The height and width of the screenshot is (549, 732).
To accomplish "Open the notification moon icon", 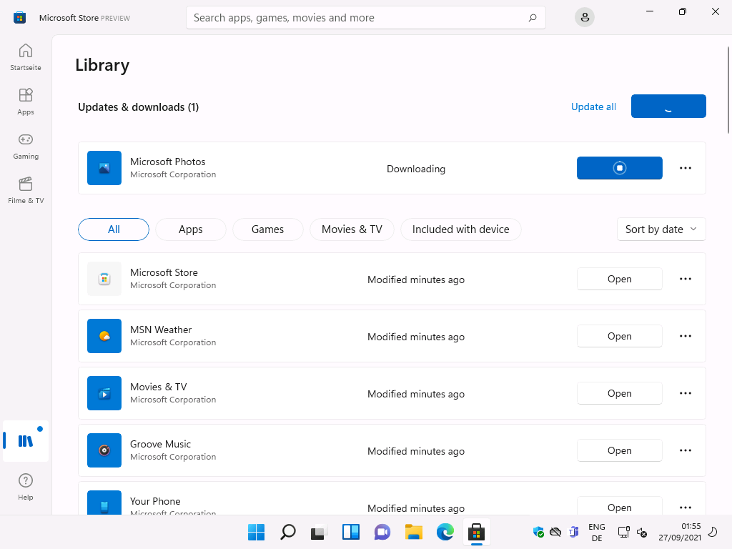I will [713, 532].
